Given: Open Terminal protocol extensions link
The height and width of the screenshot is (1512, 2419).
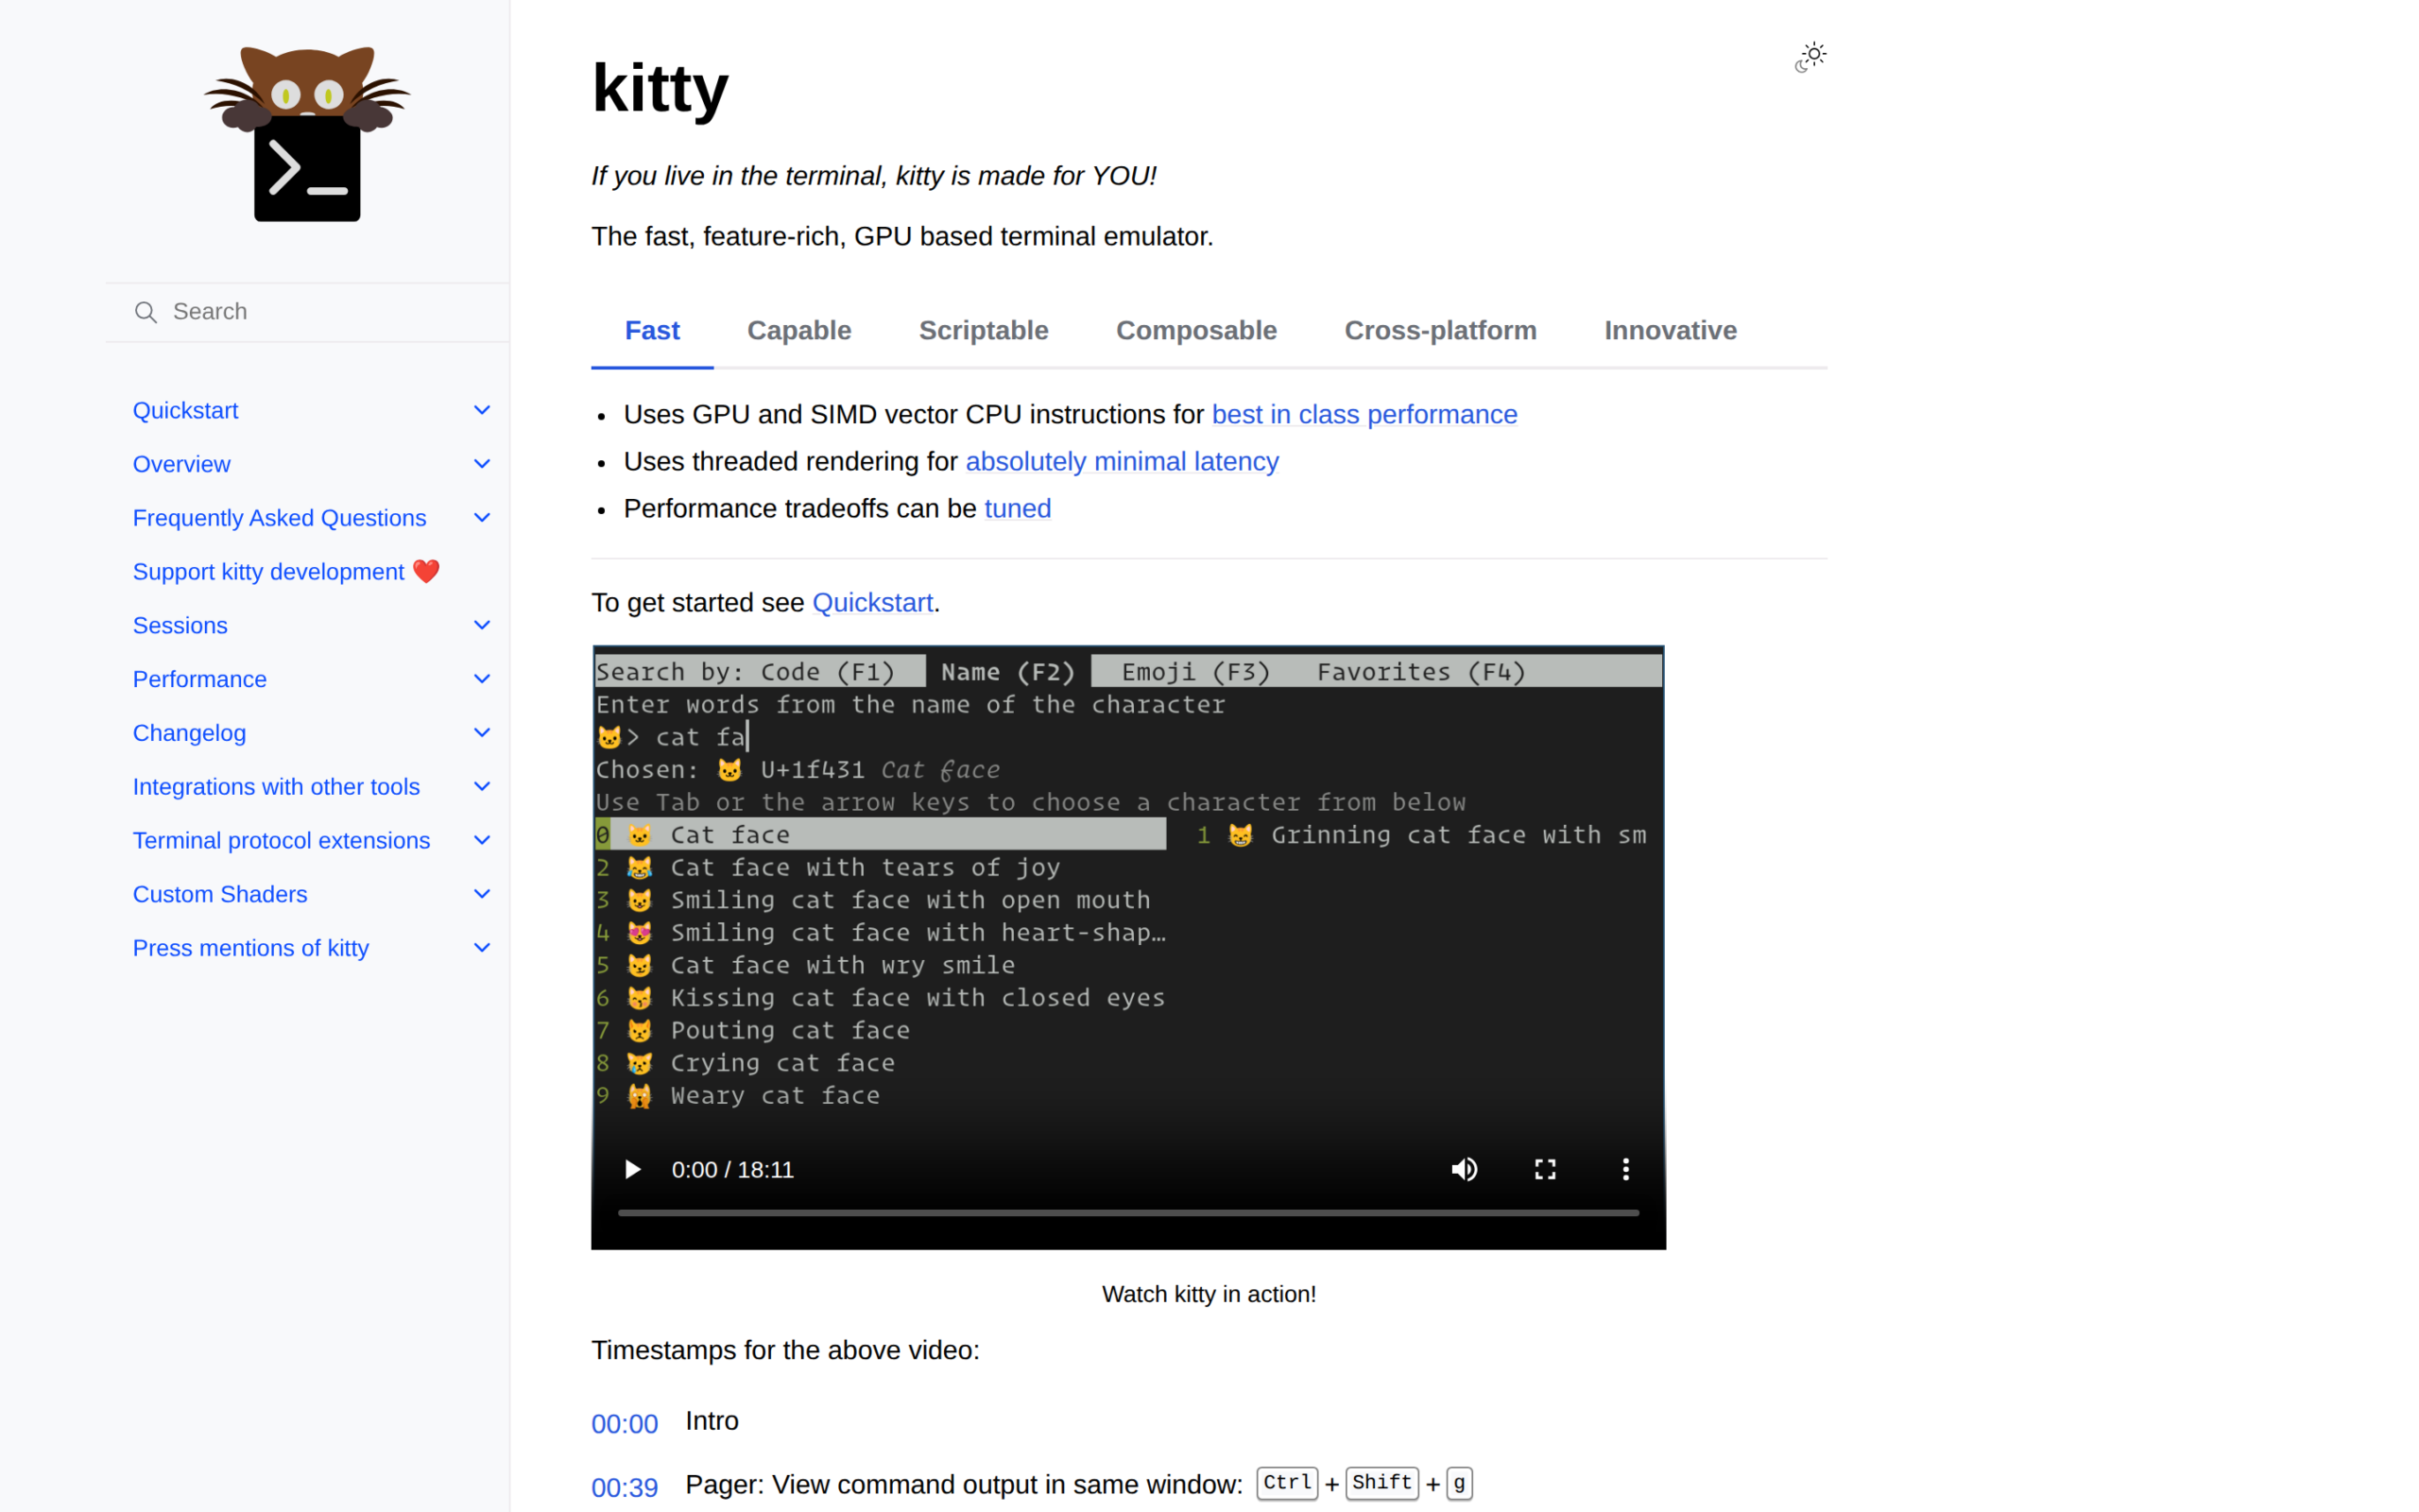Looking at the screenshot, I should [282, 841].
